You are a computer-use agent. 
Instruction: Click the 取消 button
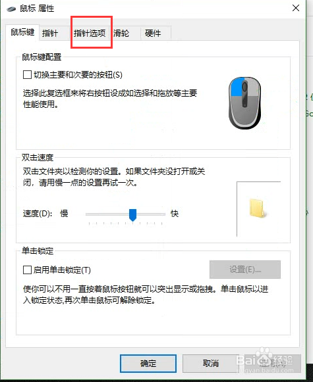coord(211,364)
